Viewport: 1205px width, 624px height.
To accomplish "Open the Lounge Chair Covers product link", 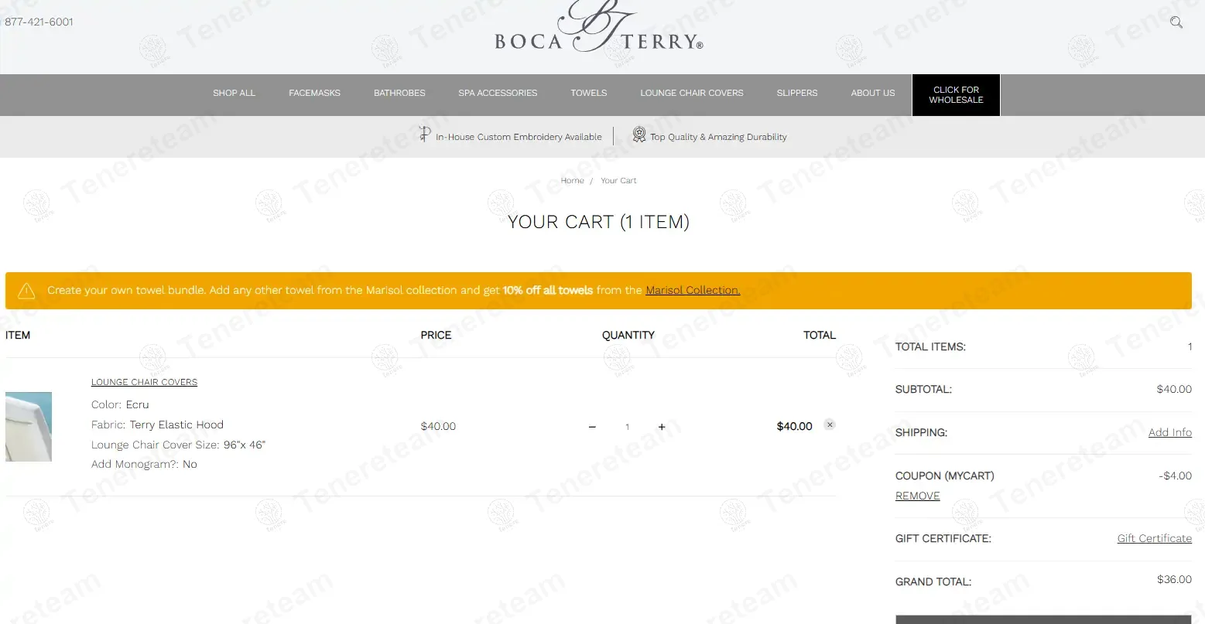I will pyautogui.click(x=144, y=382).
